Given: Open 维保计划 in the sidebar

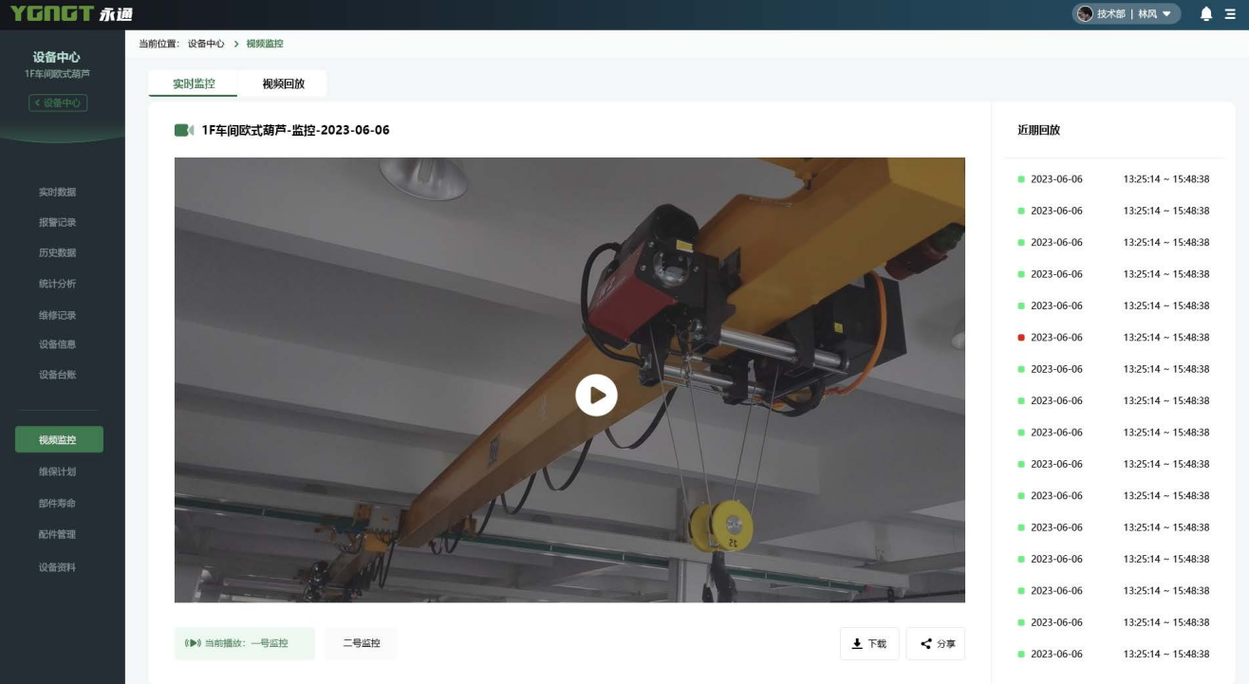Looking at the screenshot, I should click(x=57, y=471).
